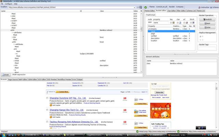219x137 pixels.
Task: Open the File menu
Action: click(x=2, y=4)
